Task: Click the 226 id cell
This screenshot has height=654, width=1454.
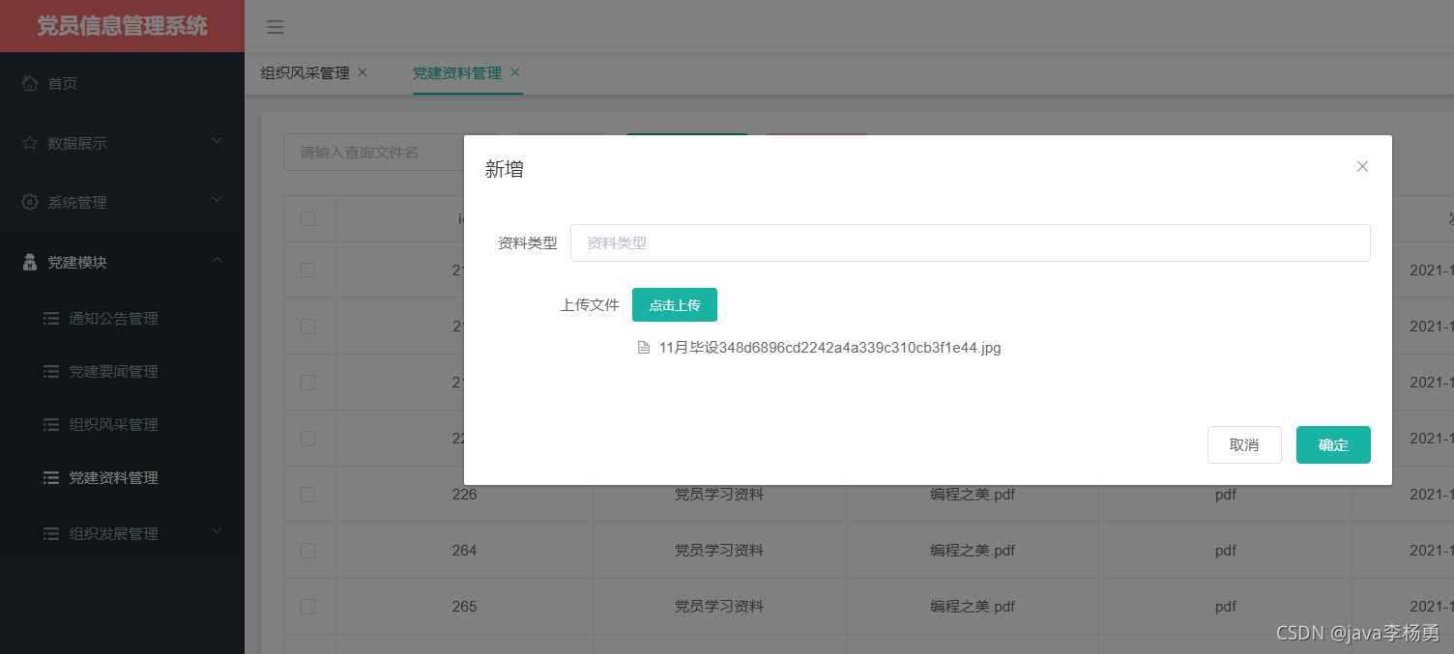Action: [464, 495]
